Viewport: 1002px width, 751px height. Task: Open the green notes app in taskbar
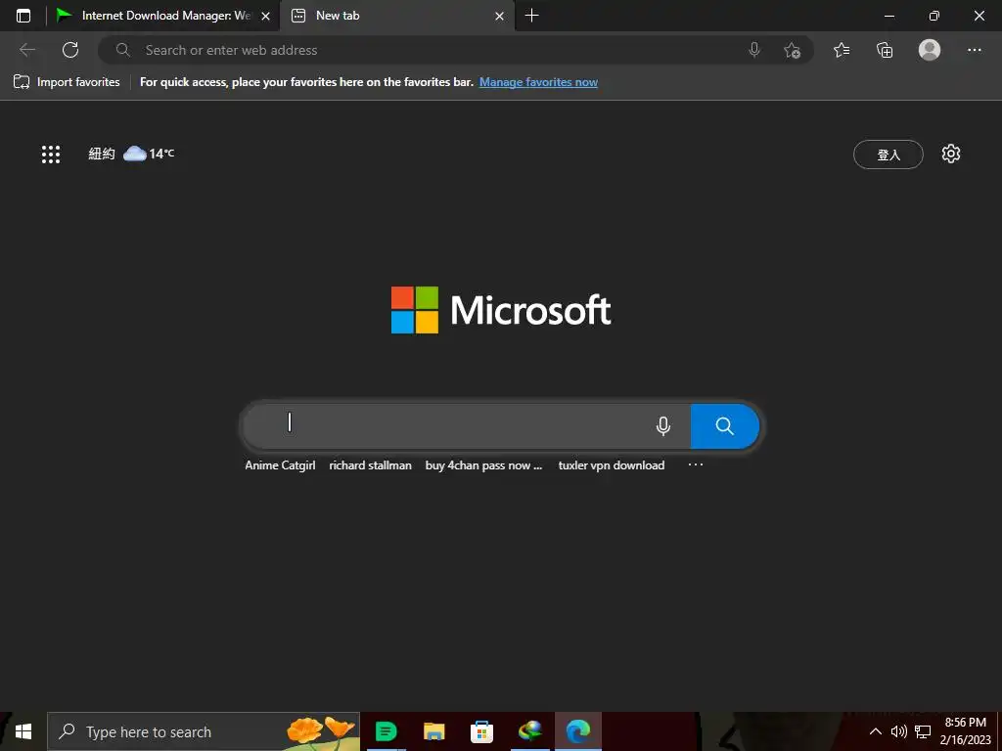point(386,731)
